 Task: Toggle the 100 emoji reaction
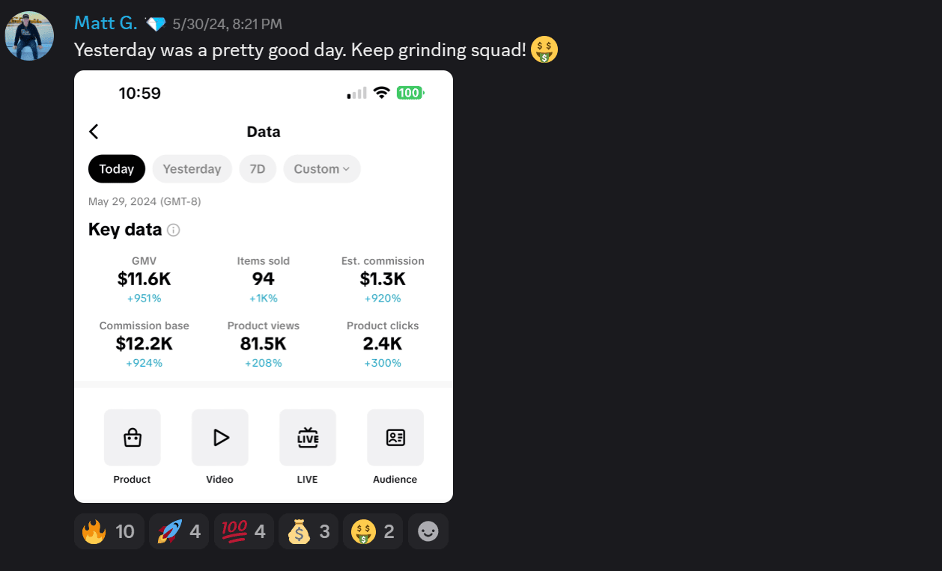pyautogui.click(x=244, y=531)
